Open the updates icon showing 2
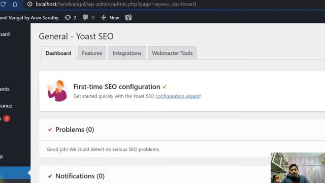Screen dimensions: 325x183 pos(71,18)
